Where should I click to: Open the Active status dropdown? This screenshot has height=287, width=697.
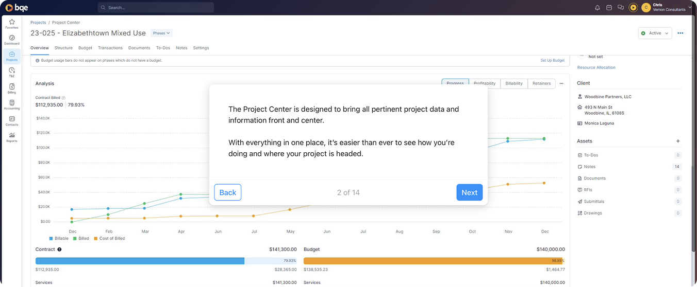(x=655, y=33)
